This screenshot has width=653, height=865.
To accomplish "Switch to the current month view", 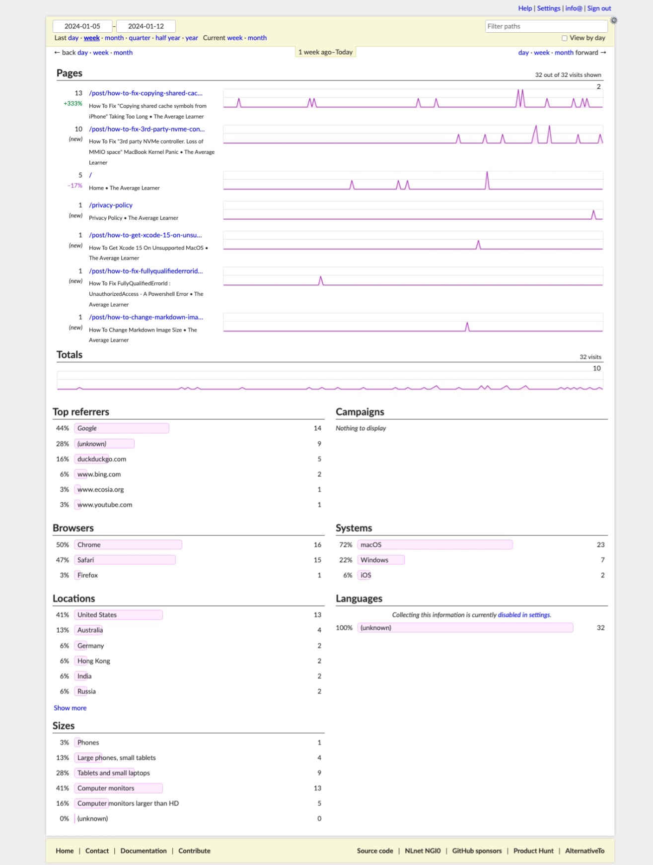I will pos(257,38).
